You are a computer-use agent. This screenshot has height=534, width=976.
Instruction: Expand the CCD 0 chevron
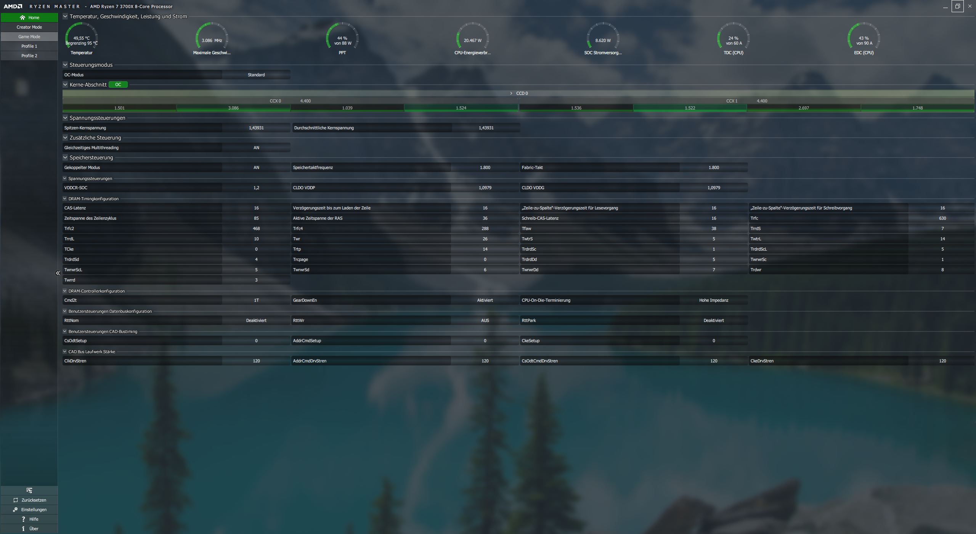511,93
